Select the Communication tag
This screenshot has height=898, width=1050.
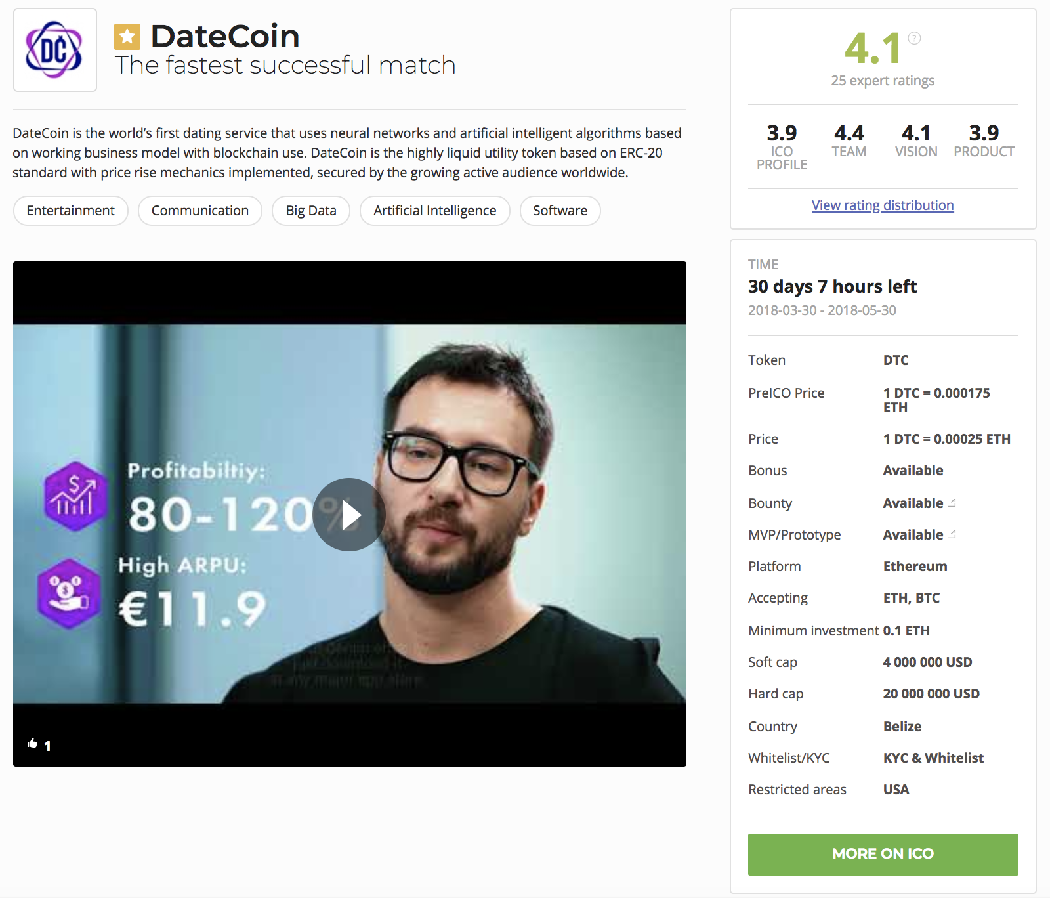[200, 211]
